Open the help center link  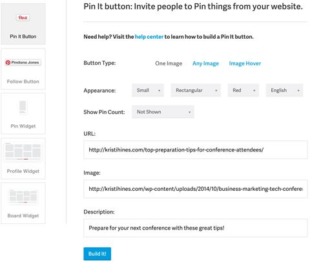(149, 37)
